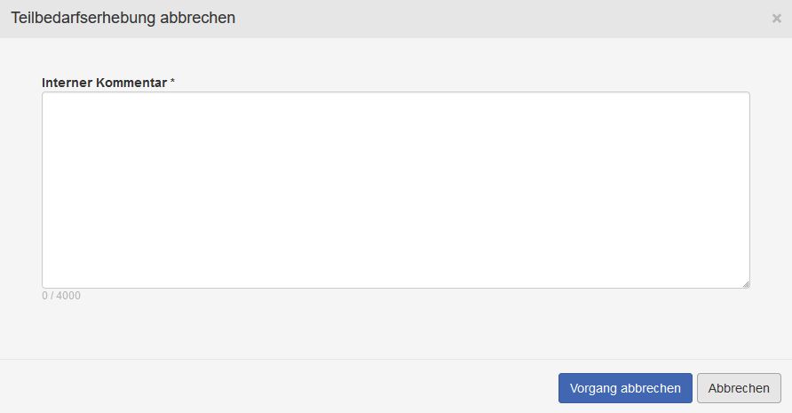Close the dialog with the X icon

click(777, 19)
